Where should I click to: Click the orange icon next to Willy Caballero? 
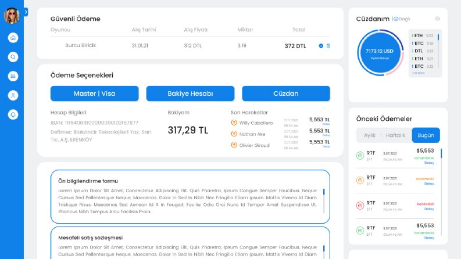pos(234,123)
